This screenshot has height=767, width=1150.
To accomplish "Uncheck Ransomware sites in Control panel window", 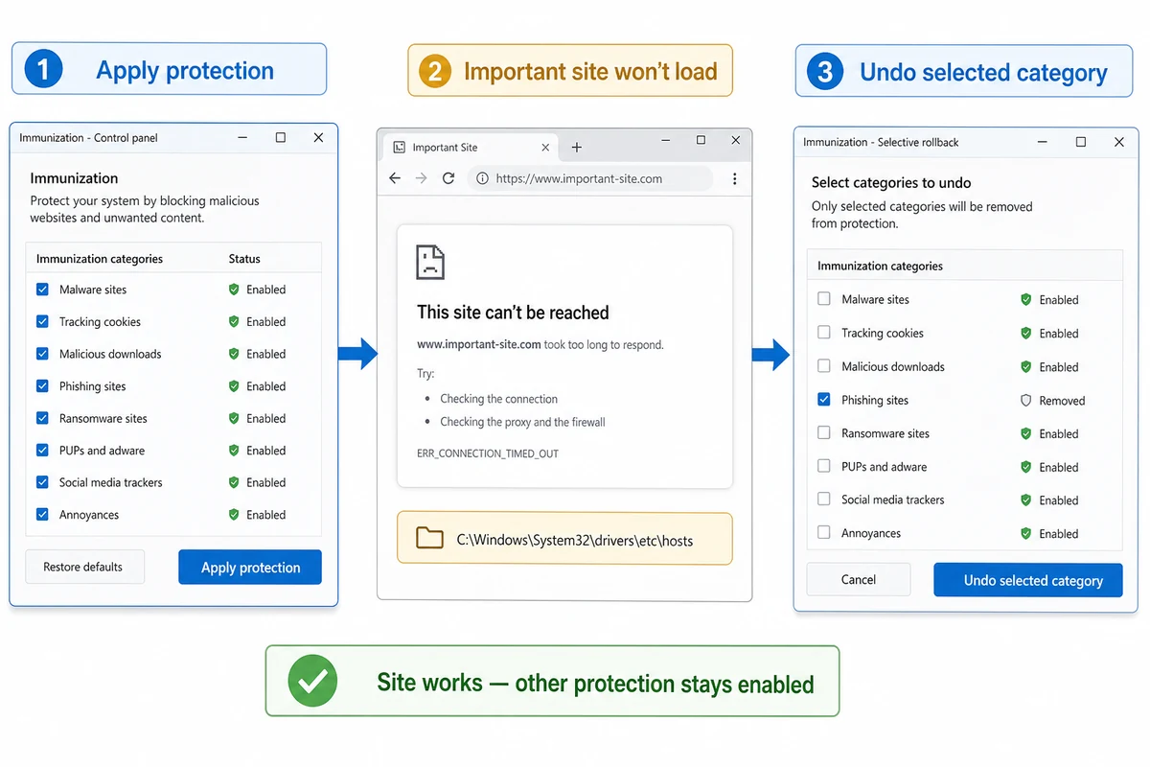I will click(x=42, y=418).
